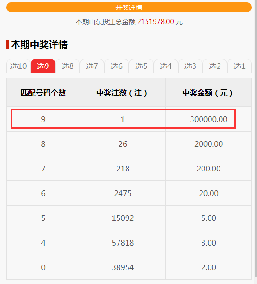Switch to the 选1 tab

click(239, 66)
